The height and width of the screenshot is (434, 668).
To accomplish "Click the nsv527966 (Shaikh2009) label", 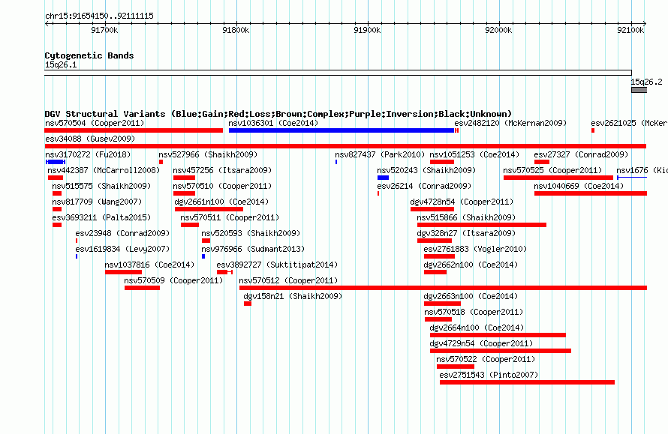I will pos(208,155).
